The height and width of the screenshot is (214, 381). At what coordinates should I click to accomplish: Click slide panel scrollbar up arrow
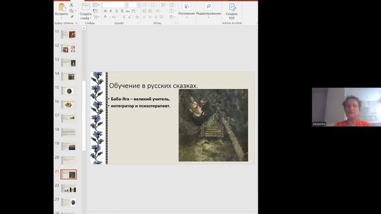click(x=83, y=28)
